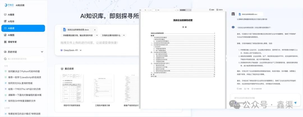The width and height of the screenshot is (303, 117).
Task: Click 下载 below the AI answer
Action: (247, 89)
